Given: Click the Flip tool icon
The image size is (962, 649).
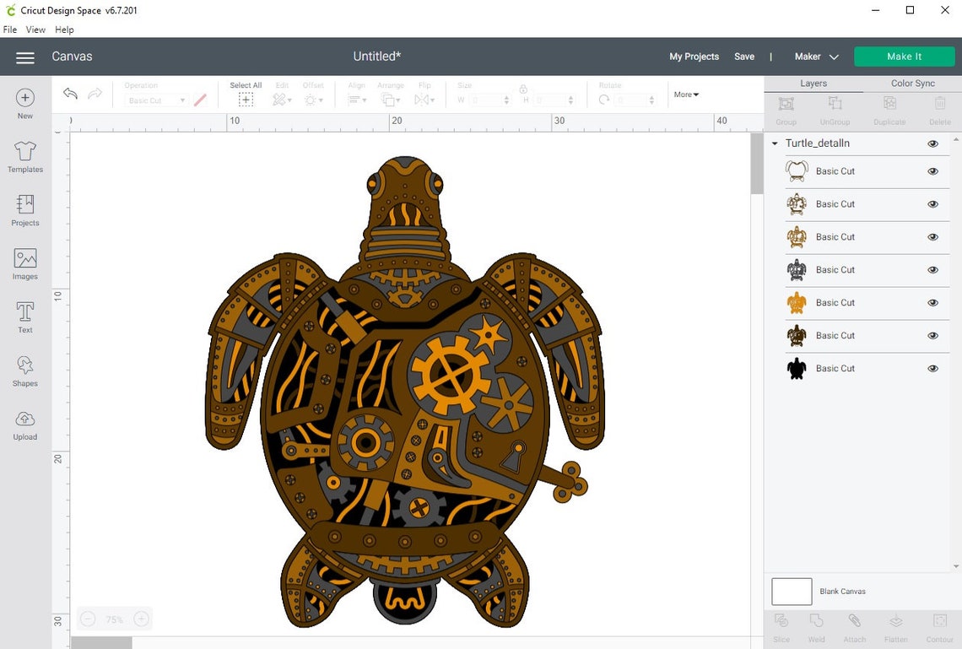Looking at the screenshot, I should [x=424, y=100].
